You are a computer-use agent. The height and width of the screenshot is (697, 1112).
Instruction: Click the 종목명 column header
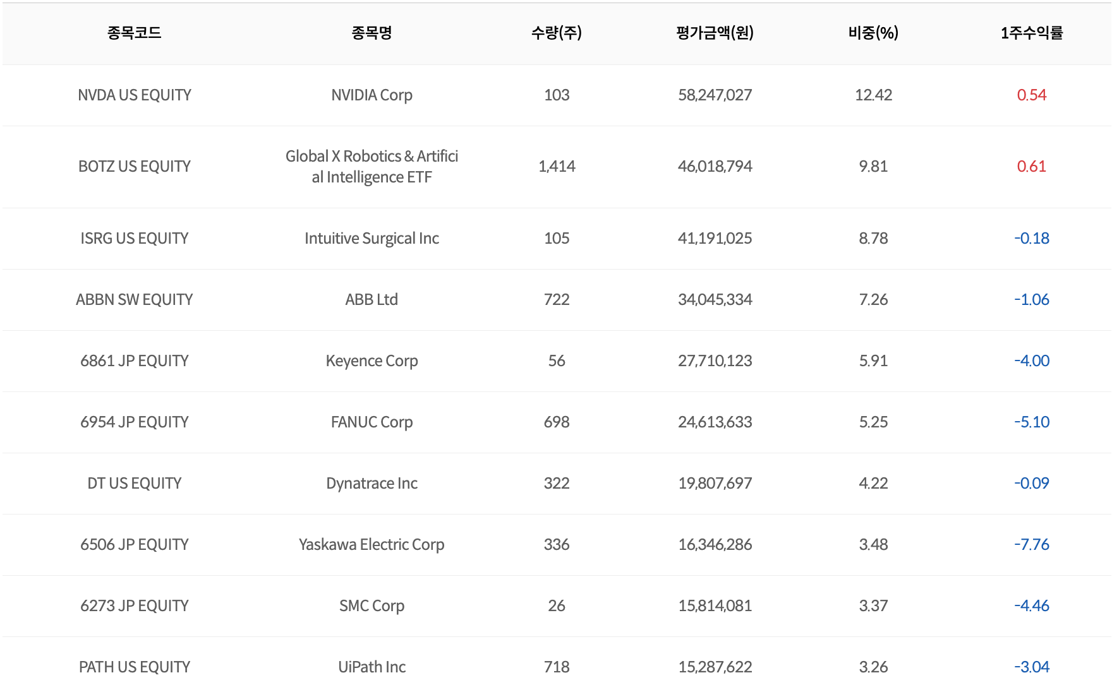coord(372,33)
